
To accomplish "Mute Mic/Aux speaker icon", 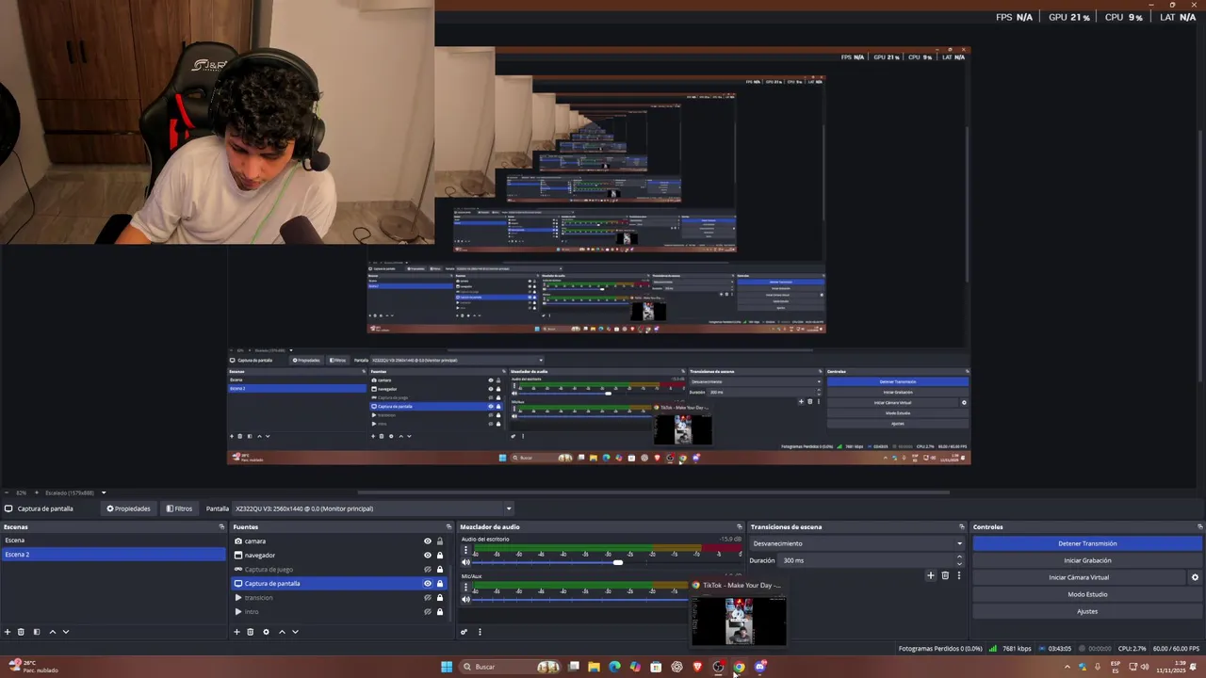I will click(465, 599).
